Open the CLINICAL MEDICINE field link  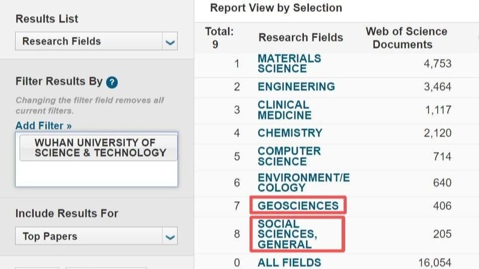click(x=284, y=110)
